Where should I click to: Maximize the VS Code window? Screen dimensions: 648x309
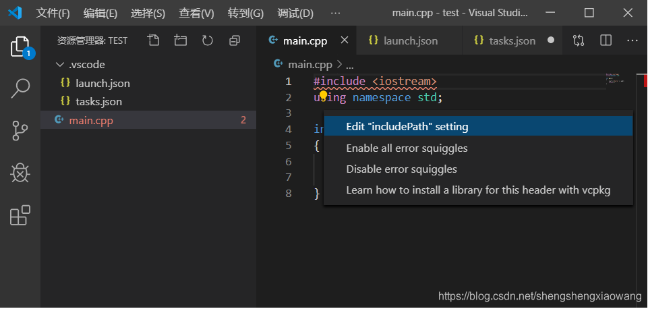(x=589, y=13)
